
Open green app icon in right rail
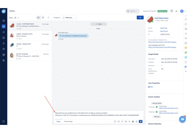[186, 52]
